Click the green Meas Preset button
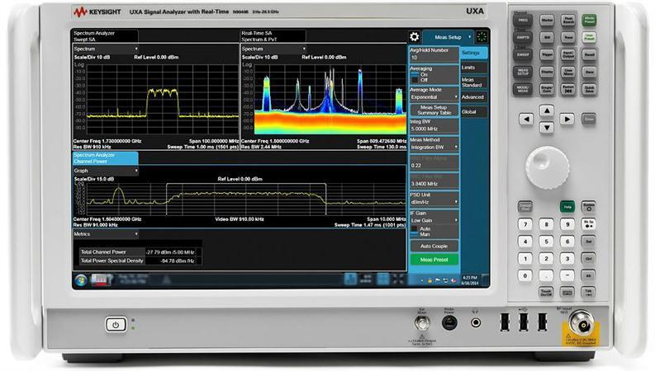Viewport: 655px width, 371px height. click(x=434, y=260)
